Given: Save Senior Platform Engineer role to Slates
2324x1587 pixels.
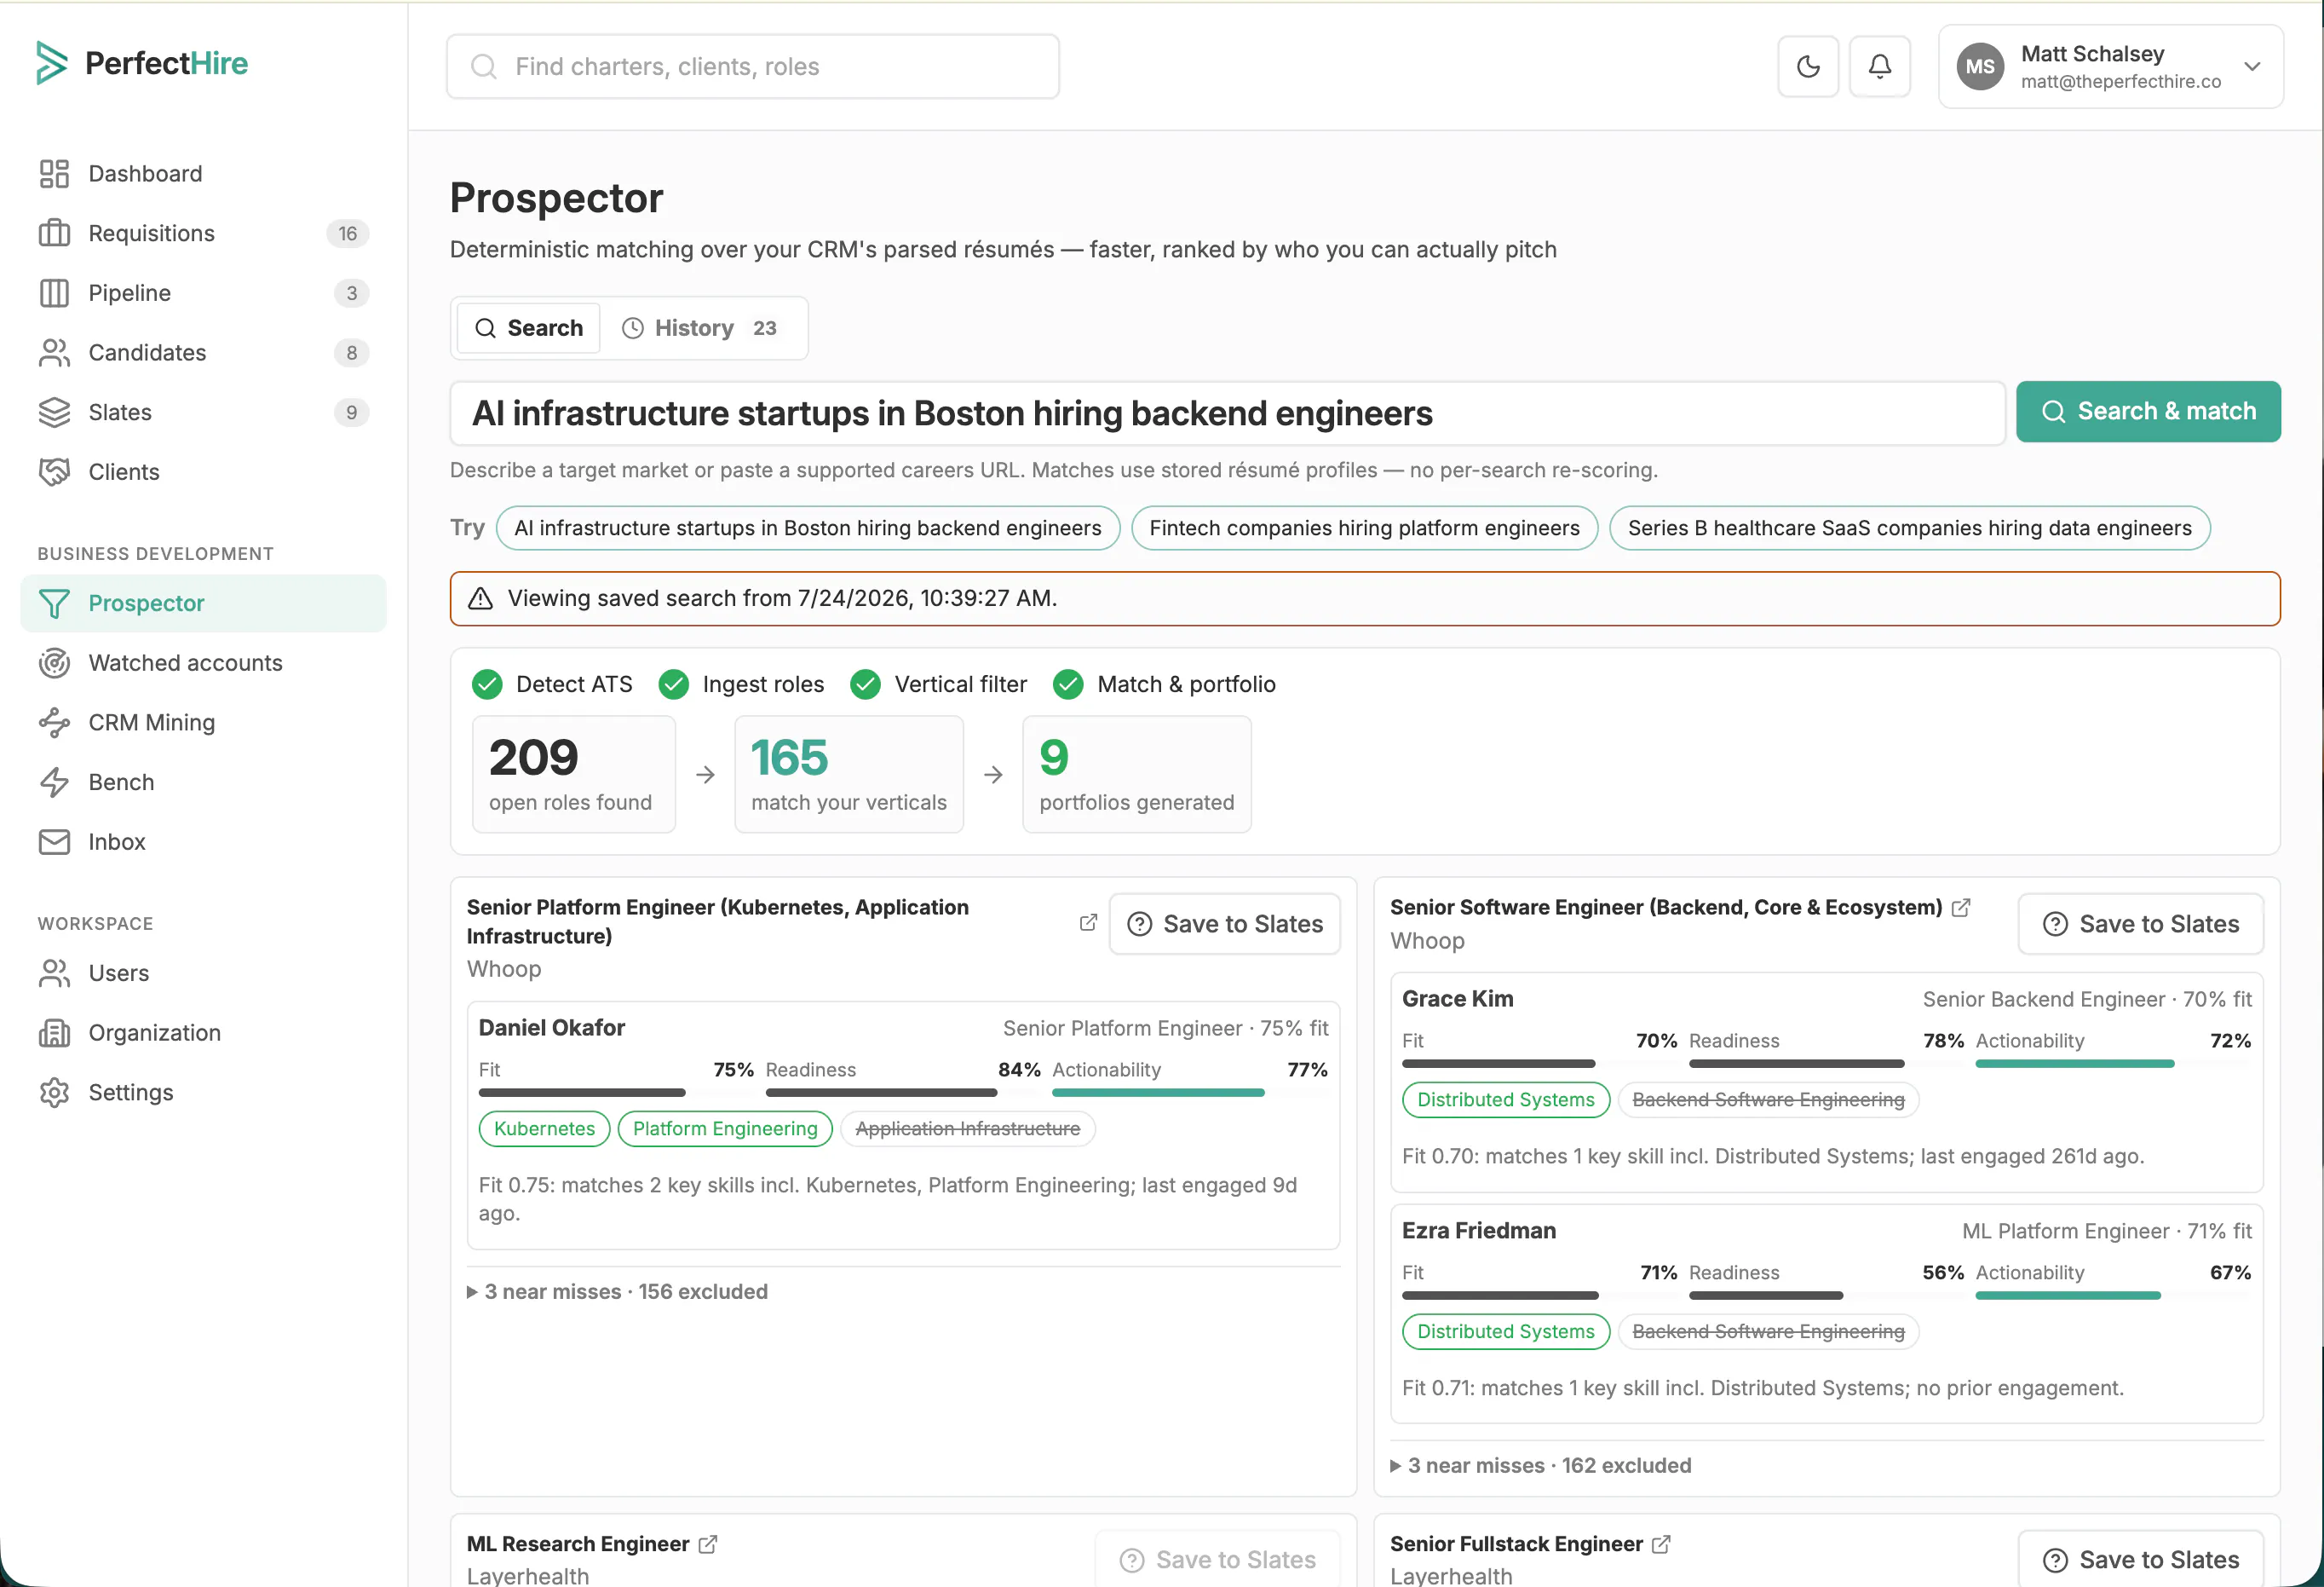Looking at the screenshot, I should point(1225,925).
